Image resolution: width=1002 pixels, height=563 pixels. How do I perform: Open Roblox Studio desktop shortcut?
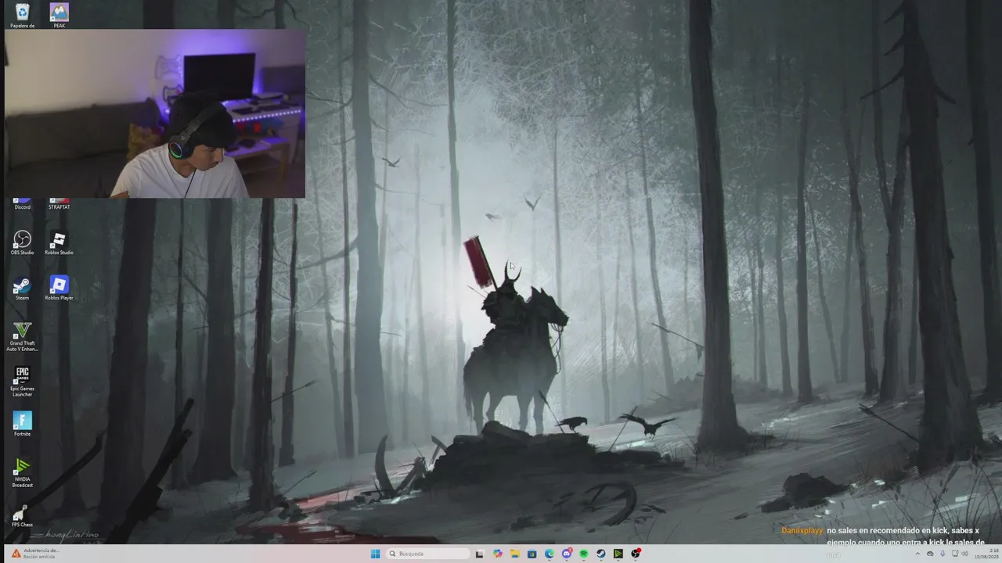pos(59,242)
